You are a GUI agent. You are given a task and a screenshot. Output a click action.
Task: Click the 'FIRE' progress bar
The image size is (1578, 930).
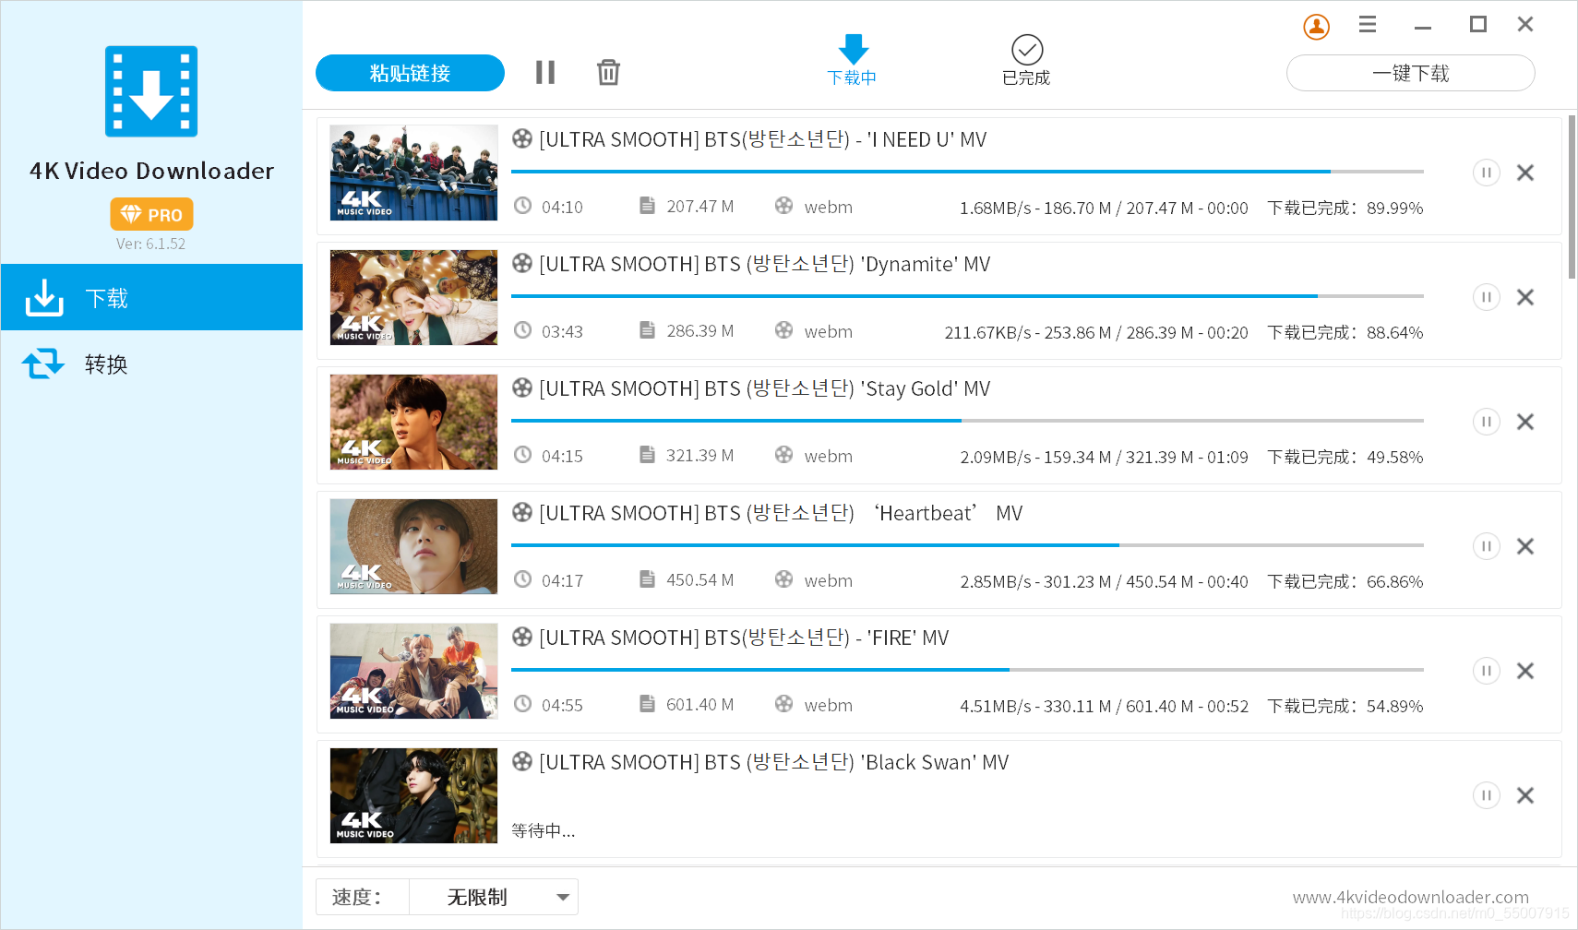pyautogui.click(x=967, y=670)
